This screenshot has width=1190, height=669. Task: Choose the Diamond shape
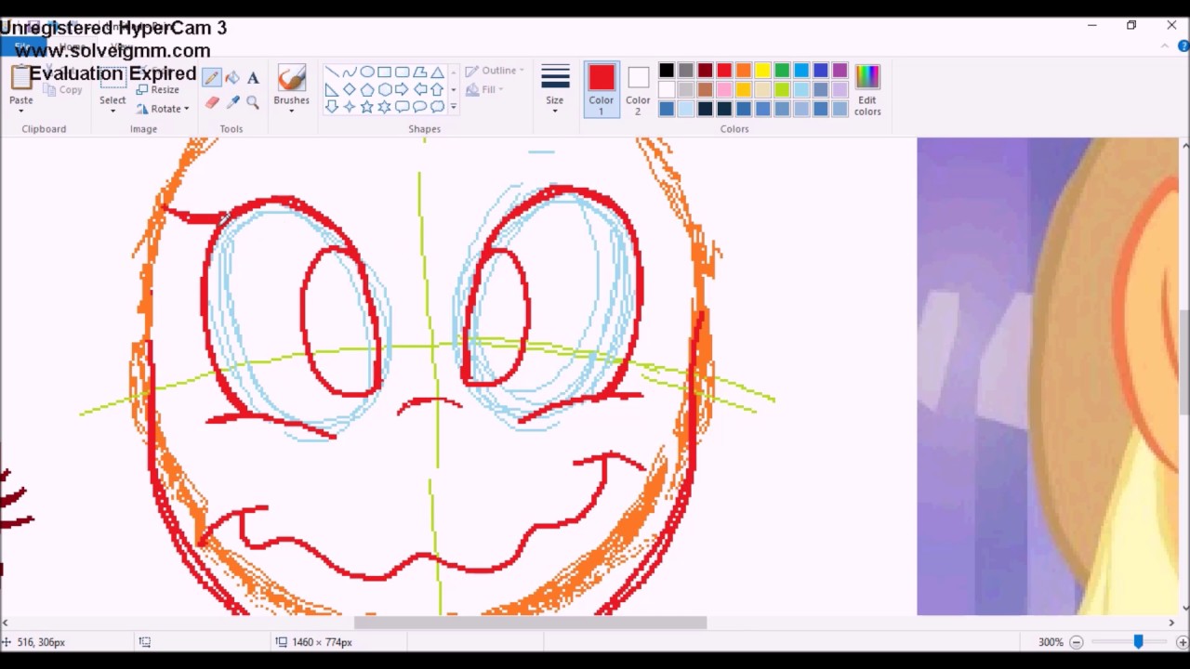click(x=350, y=89)
